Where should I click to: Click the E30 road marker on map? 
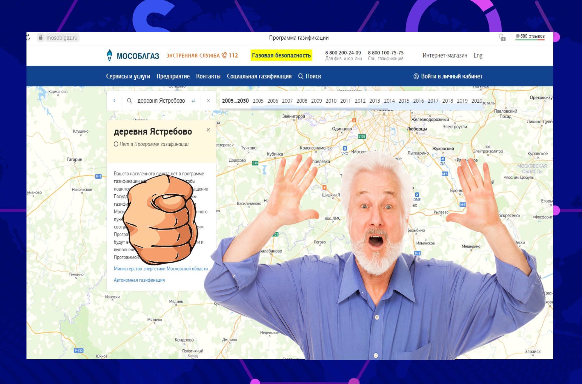[x=255, y=163]
